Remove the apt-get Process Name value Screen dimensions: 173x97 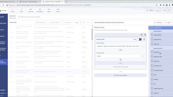coord(143,56)
